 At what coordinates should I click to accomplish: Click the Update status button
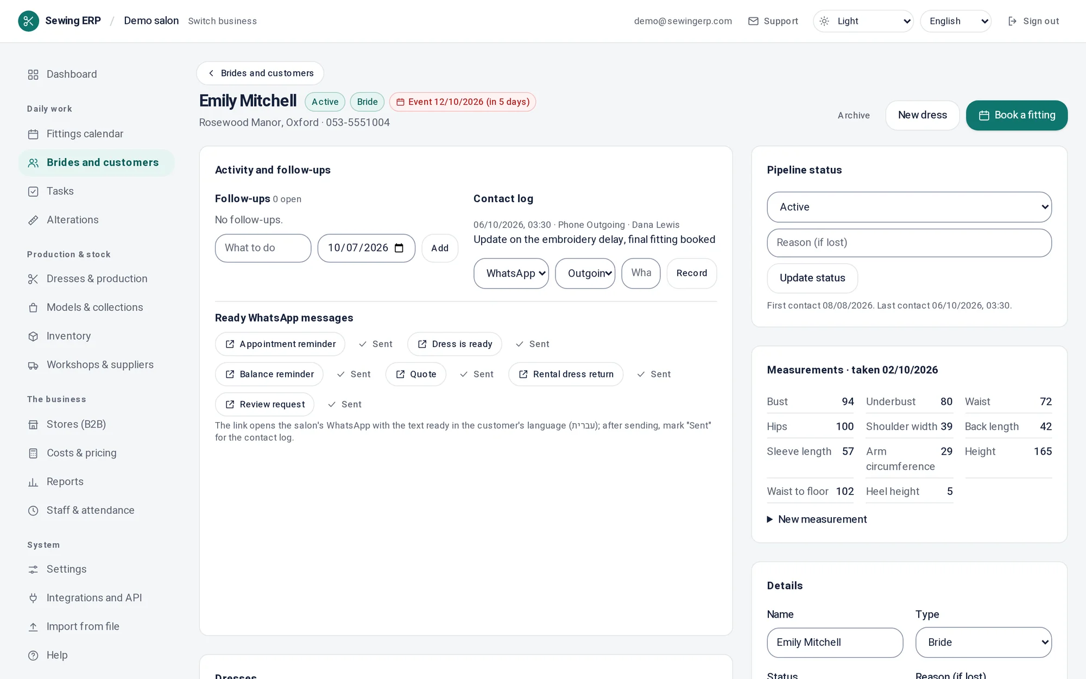point(812,278)
